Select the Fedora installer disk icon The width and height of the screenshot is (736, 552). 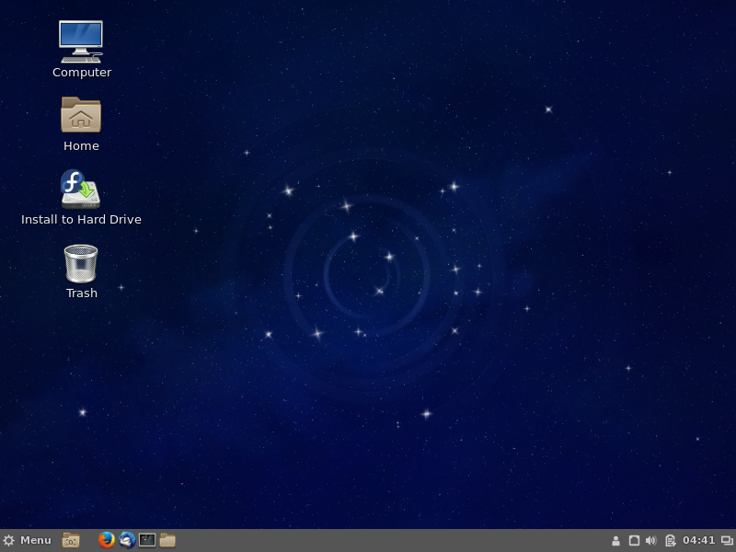(81, 189)
